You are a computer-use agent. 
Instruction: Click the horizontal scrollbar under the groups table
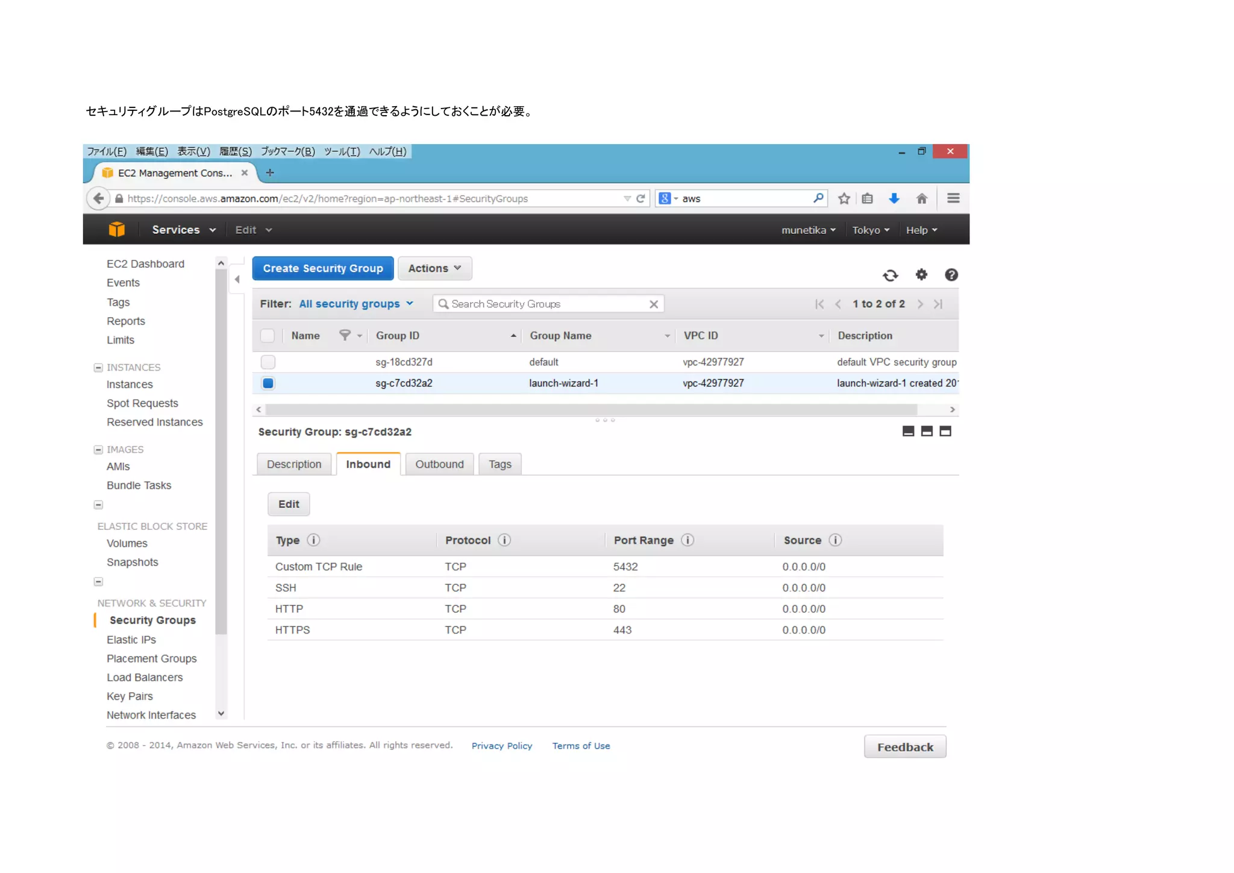tap(591, 409)
